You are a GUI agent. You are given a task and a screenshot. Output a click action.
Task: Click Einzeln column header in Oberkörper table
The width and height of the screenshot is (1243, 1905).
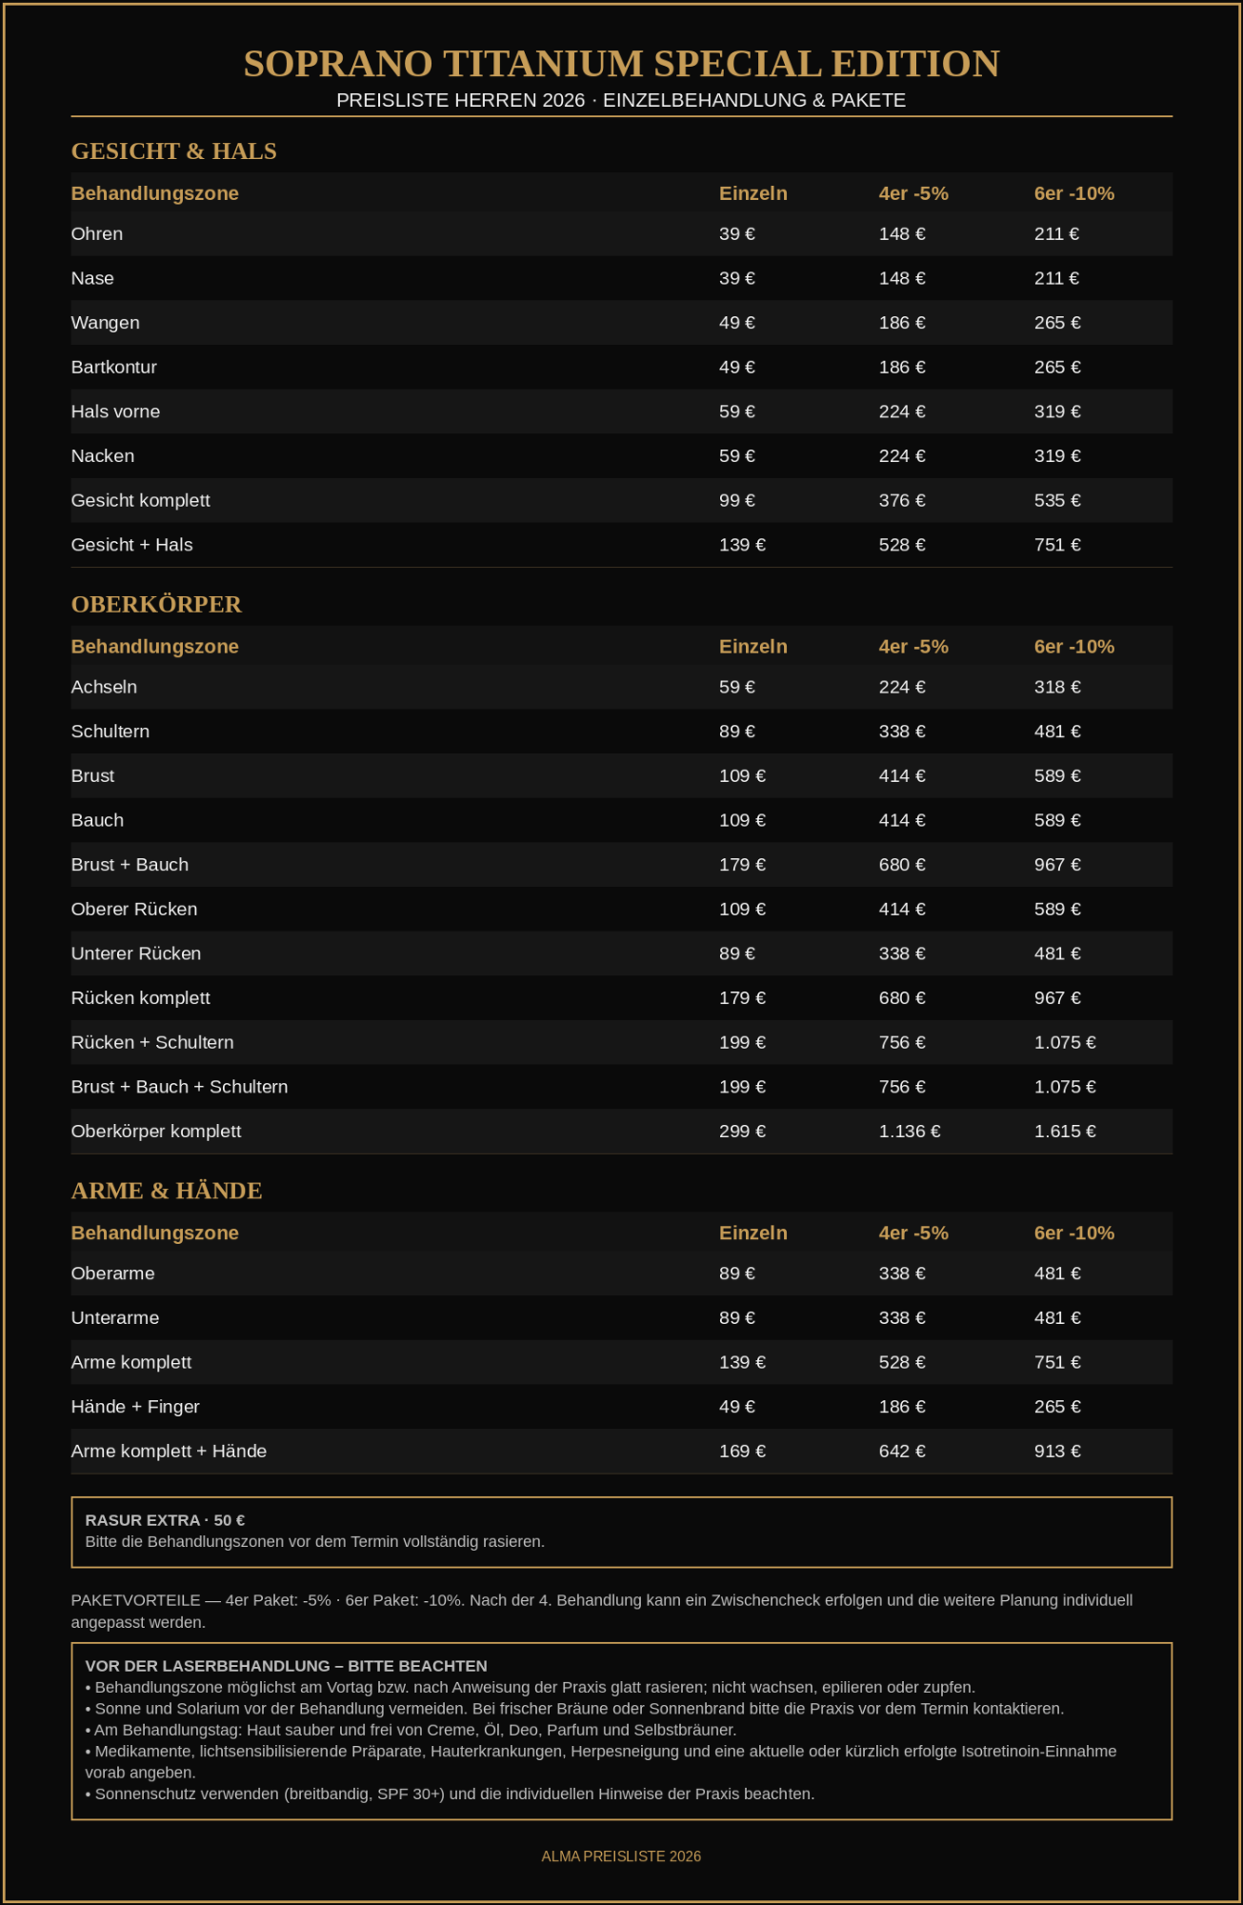click(753, 647)
